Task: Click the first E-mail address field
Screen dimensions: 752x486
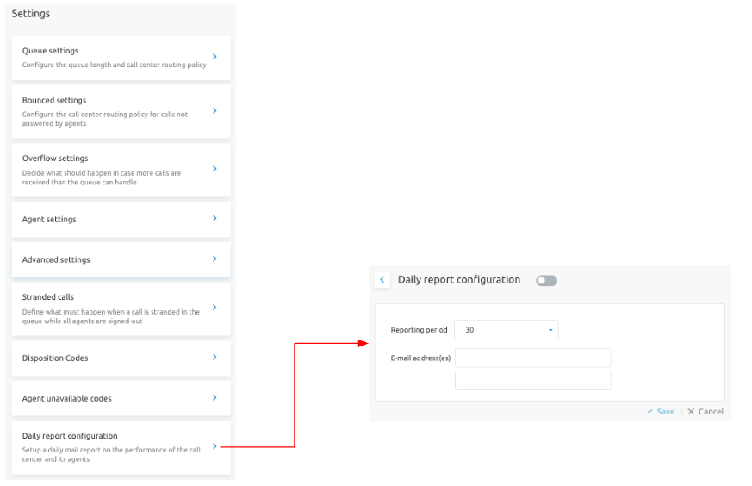Action: click(533, 358)
